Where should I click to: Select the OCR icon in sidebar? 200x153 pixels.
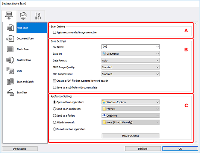(10, 71)
